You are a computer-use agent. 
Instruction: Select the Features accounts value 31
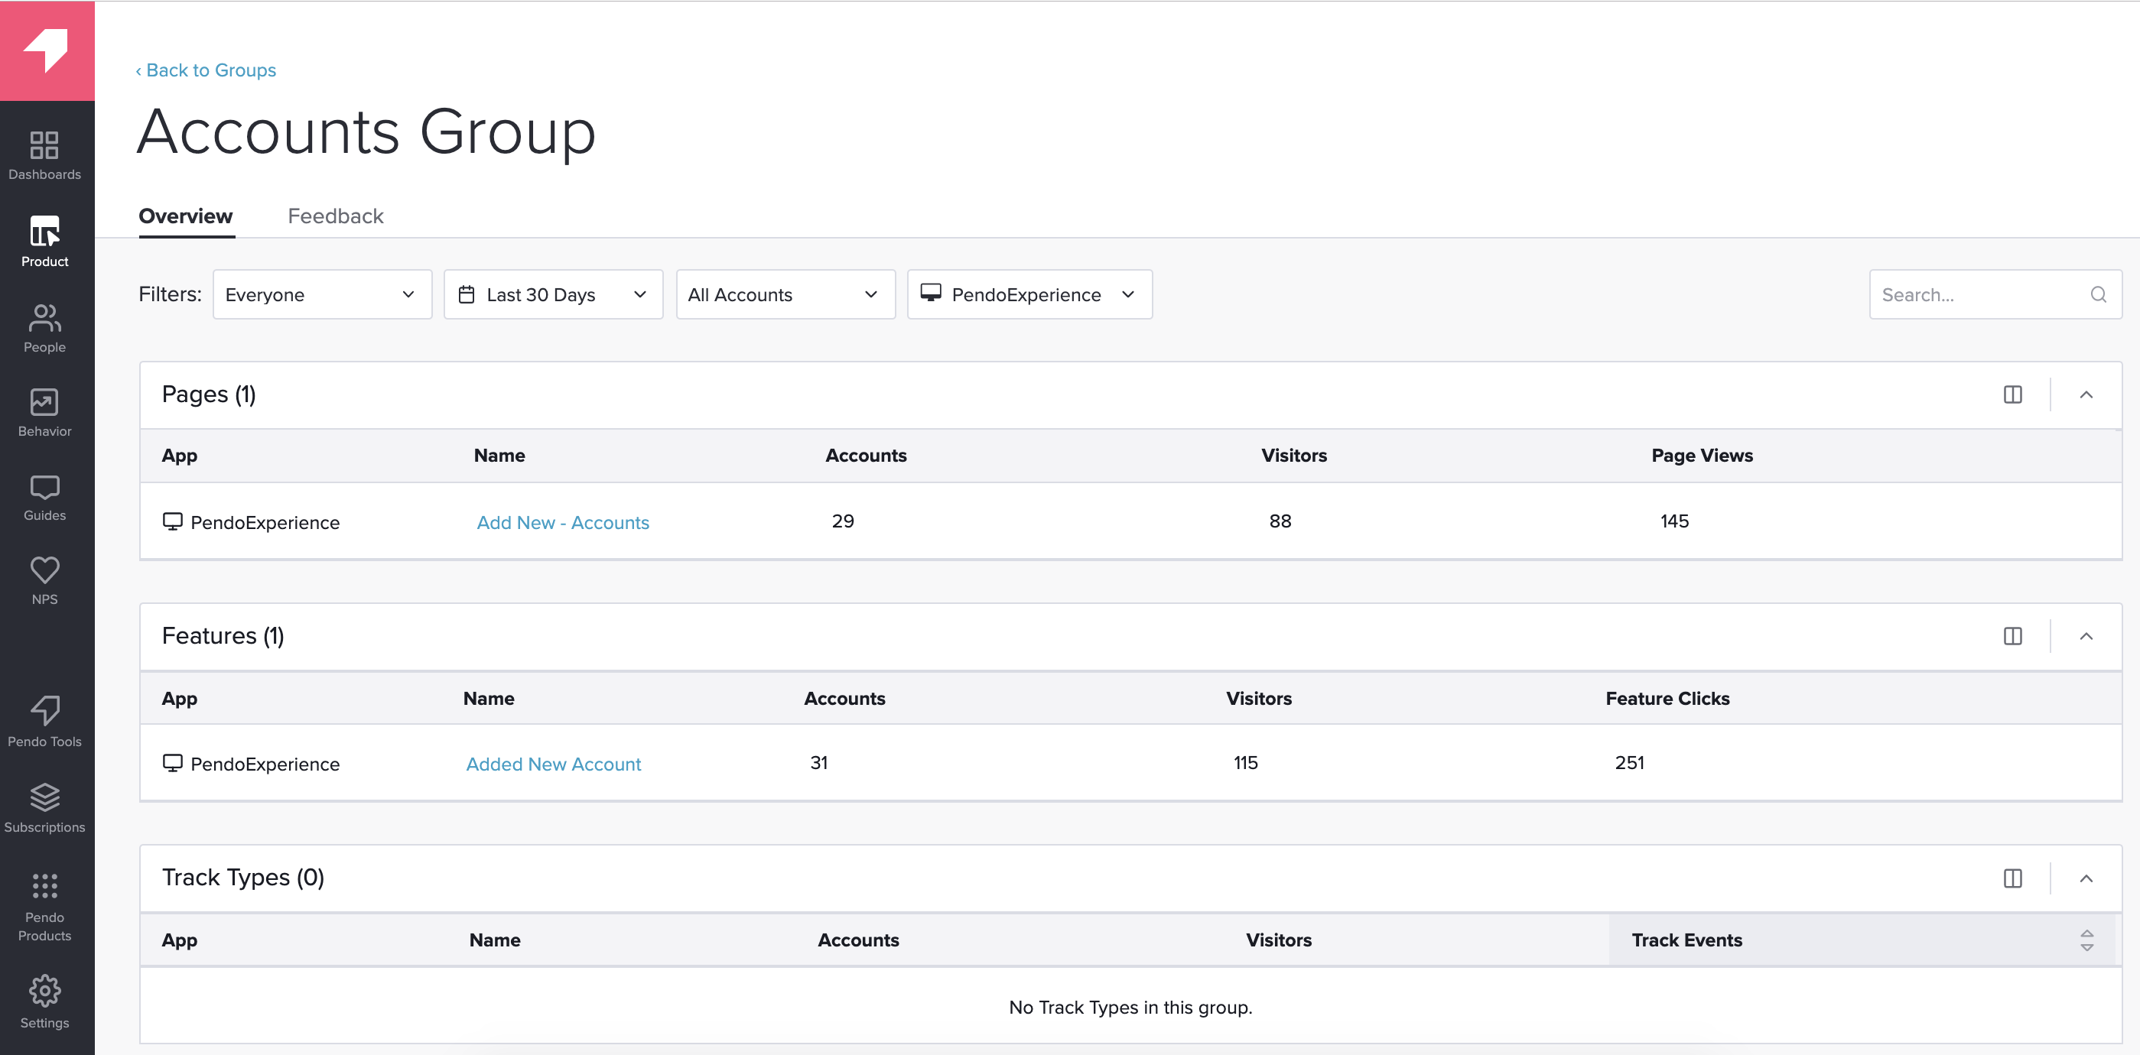coord(818,763)
